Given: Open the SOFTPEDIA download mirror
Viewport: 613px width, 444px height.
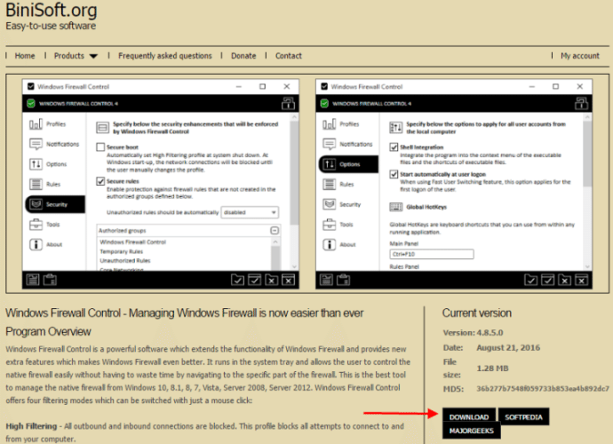Looking at the screenshot, I should pyautogui.click(x=523, y=416).
